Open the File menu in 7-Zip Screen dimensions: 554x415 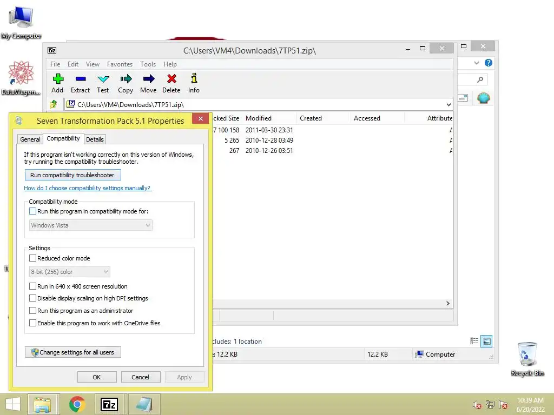55,64
